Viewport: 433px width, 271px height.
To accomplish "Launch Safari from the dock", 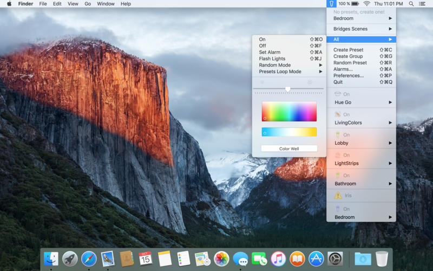I will coord(89,259).
